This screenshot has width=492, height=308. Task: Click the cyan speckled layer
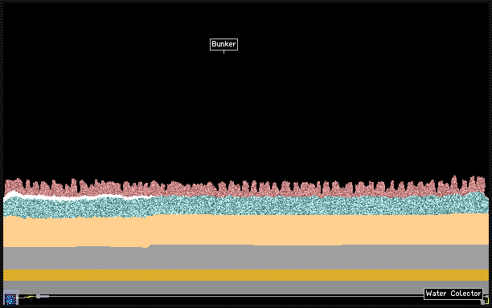click(246, 205)
